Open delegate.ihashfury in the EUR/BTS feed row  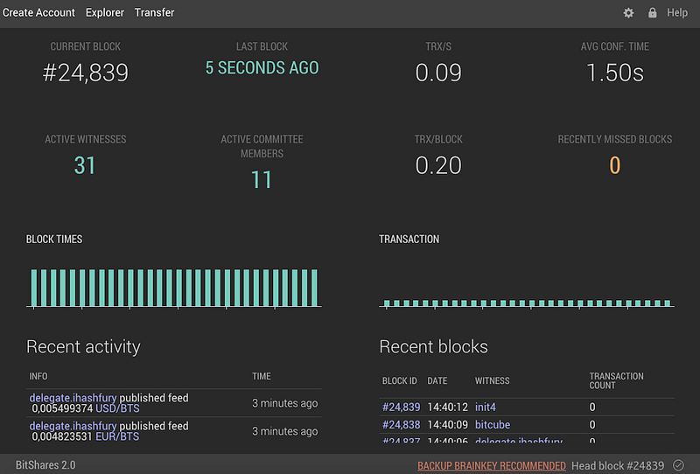point(73,426)
